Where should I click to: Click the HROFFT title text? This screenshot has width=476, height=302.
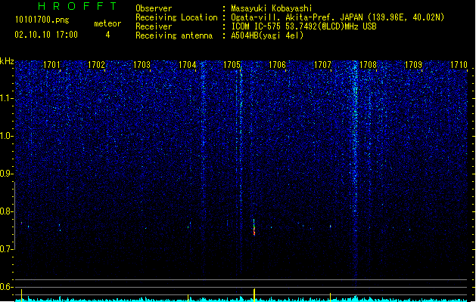click(x=78, y=6)
